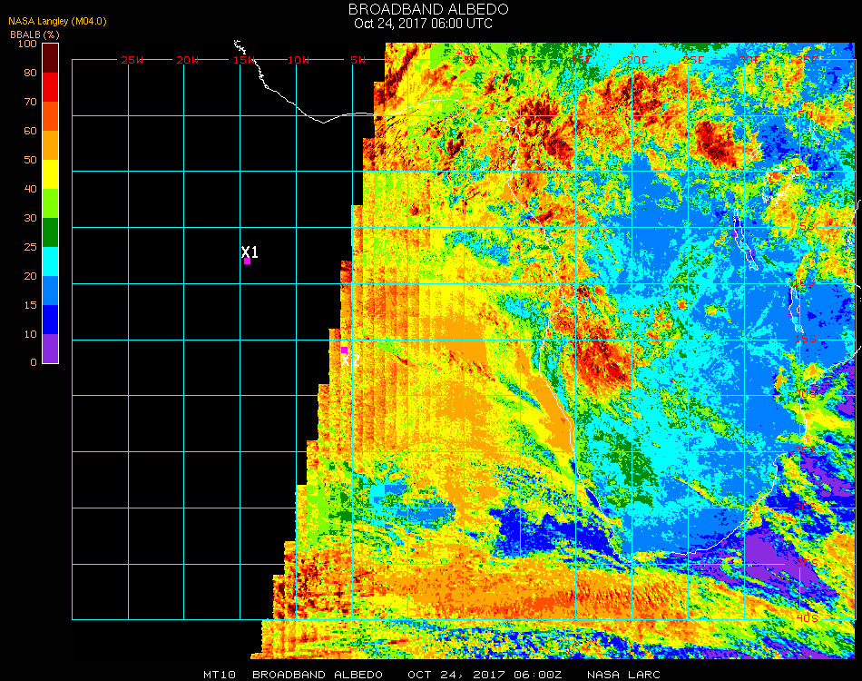862x681 pixels.
Task: Select the cyan 20-25% legend swatch
Action: (51, 262)
